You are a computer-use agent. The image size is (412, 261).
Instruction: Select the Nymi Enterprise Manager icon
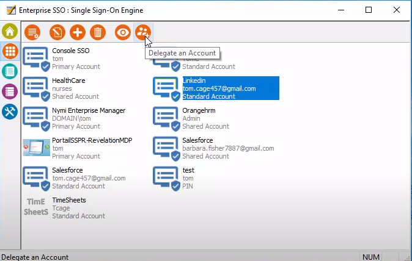pyautogui.click(x=36, y=118)
